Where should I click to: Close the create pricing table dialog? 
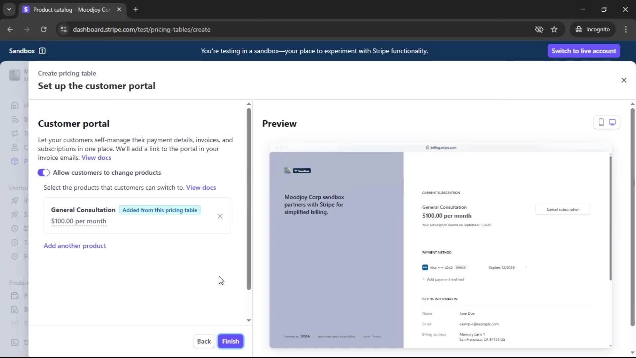(624, 80)
